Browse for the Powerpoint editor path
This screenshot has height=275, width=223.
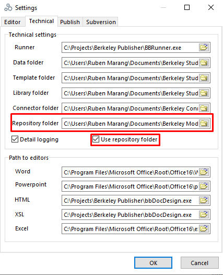click(204, 186)
